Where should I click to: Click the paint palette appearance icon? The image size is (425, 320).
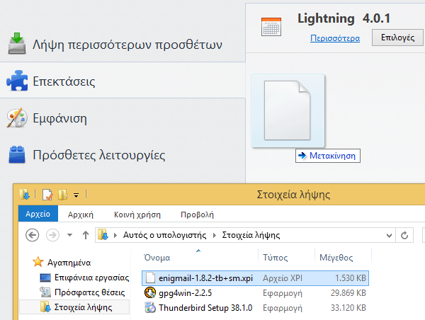pos(17,118)
